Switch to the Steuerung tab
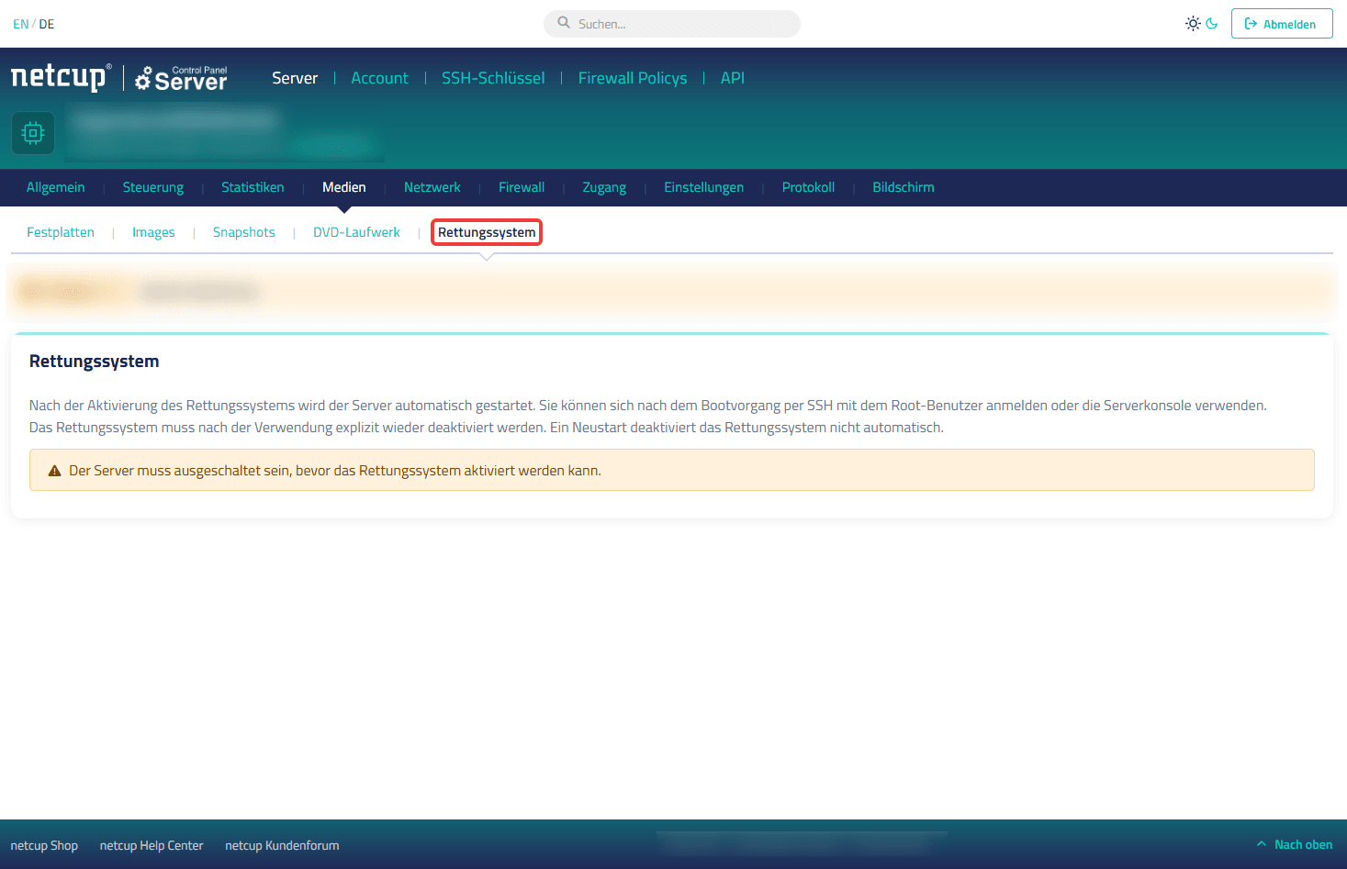Viewport: 1347px width, 869px height. pos(153,187)
